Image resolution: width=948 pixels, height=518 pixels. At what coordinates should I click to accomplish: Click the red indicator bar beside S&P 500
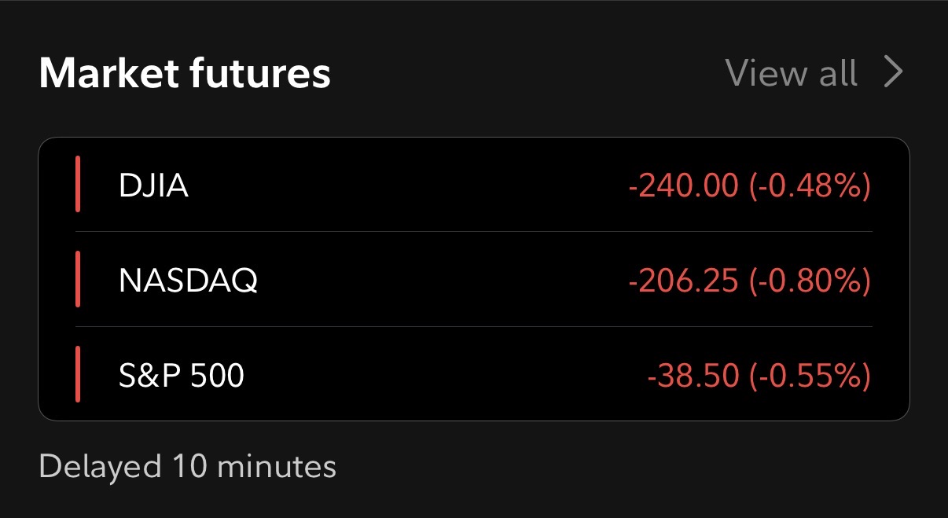[79, 374]
